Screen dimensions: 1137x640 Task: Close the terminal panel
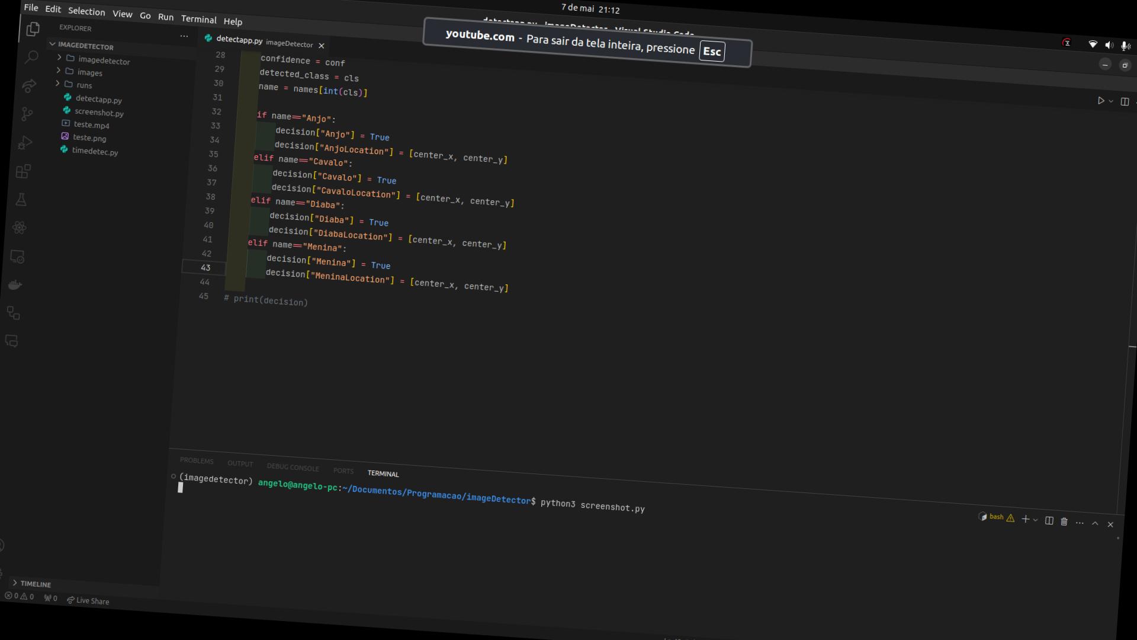coord(1110,524)
